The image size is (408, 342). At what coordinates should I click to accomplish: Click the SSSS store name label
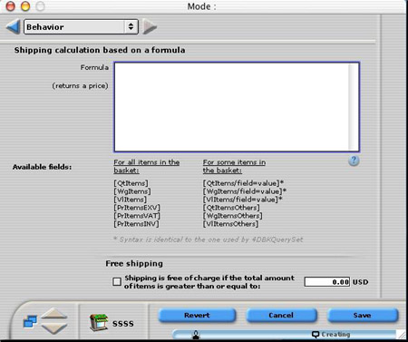click(x=123, y=324)
